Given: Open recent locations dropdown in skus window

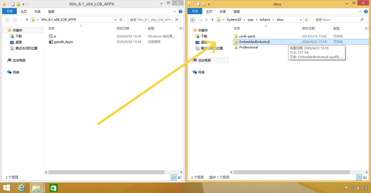Looking at the screenshot, I should pos(206,20).
